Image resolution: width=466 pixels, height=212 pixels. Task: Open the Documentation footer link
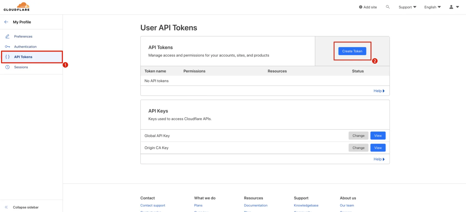click(255, 205)
